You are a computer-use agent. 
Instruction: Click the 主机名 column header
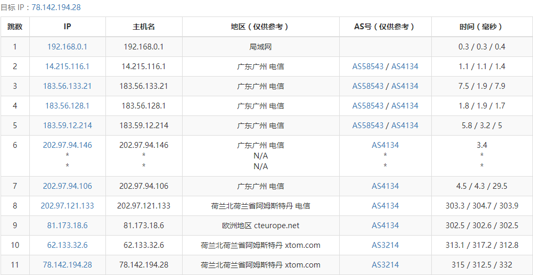coord(144,27)
